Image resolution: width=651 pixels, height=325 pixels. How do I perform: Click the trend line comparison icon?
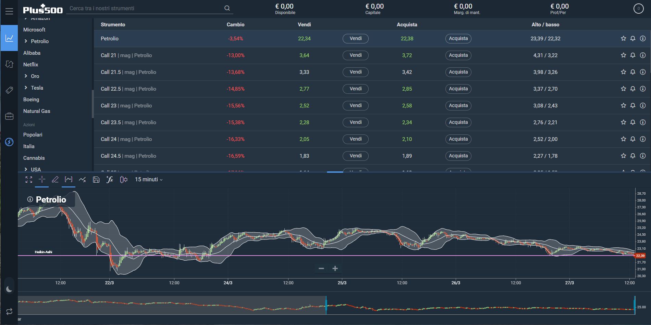click(82, 180)
